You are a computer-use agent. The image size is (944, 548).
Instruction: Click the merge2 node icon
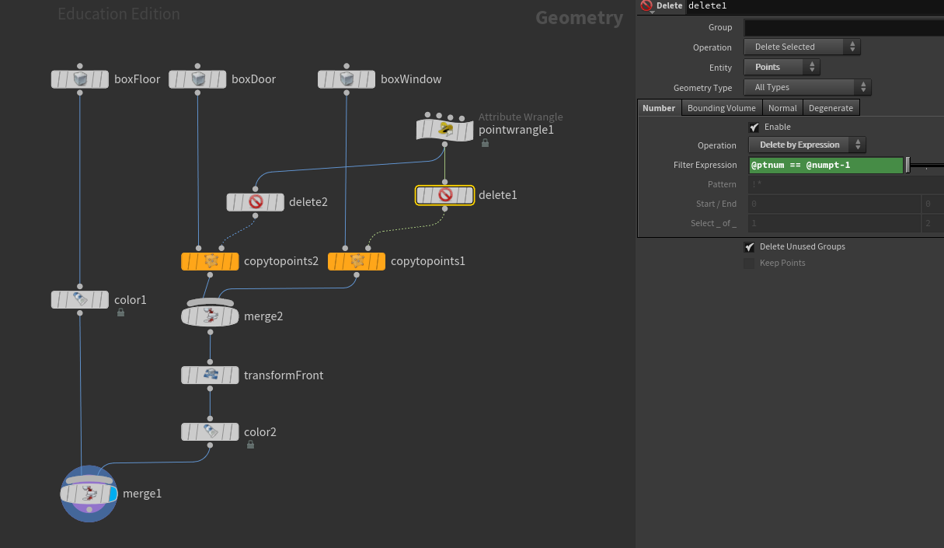point(210,316)
